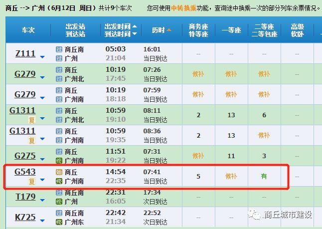Click the orange sort arrow next to 历时

pyautogui.click(x=169, y=30)
